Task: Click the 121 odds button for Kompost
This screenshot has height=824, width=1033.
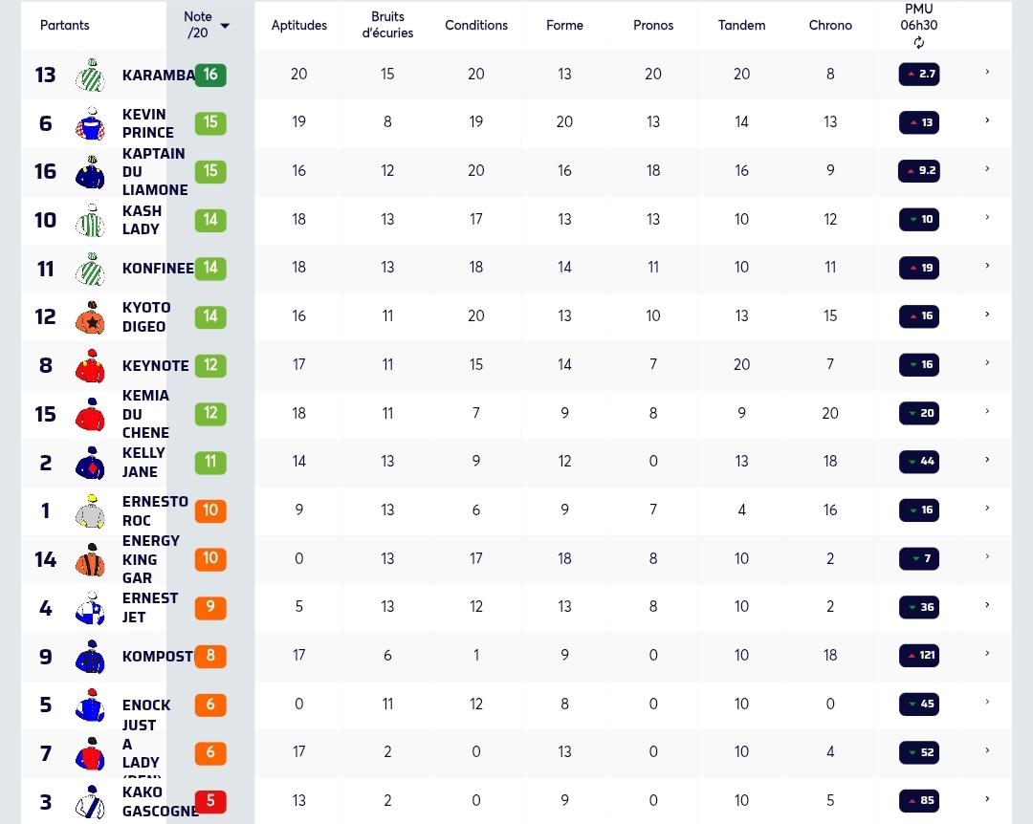Action: click(919, 656)
